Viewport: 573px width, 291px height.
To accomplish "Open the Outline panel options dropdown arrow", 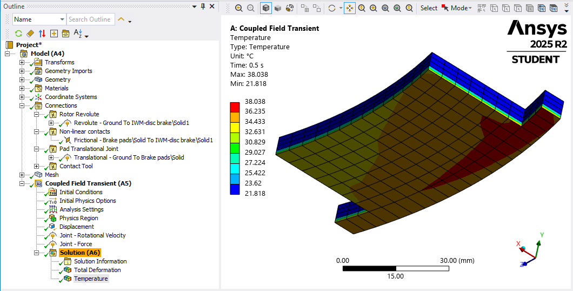I will tap(195, 6).
